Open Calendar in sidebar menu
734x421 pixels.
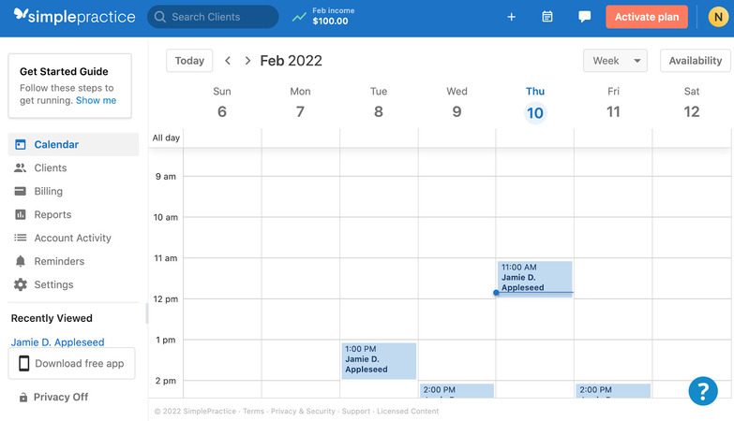[73, 144]
